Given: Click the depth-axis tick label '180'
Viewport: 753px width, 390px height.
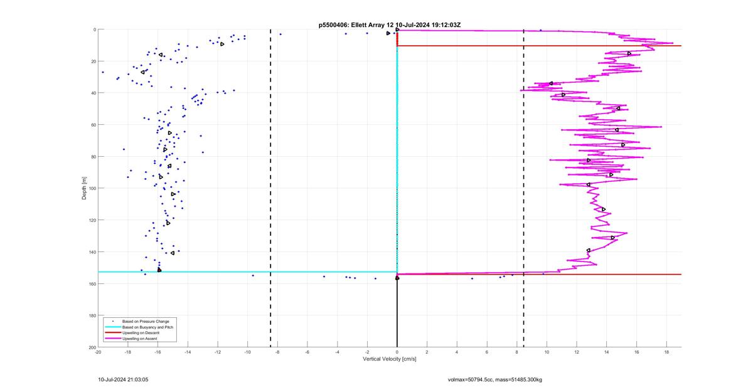Looking at the screenshot, I should (91, 315).
